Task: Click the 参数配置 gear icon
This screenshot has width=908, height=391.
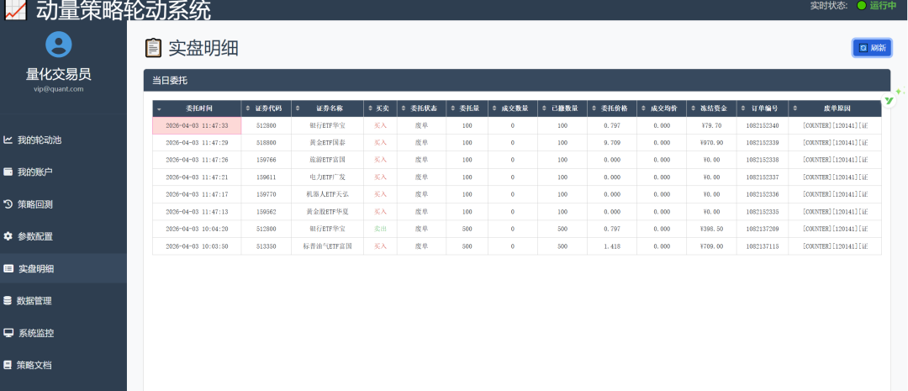Action: coord(8,236)
